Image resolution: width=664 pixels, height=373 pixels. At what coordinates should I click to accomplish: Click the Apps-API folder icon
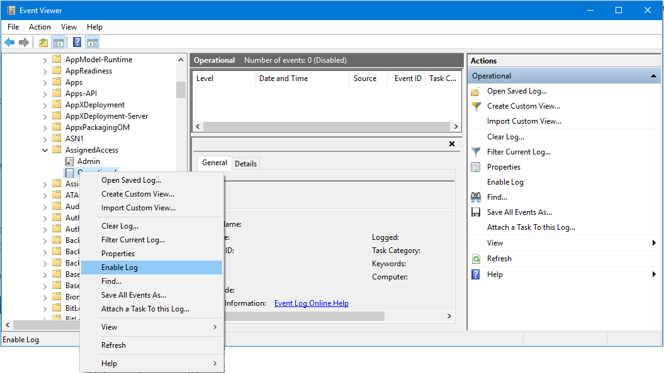tap(57, 93)
